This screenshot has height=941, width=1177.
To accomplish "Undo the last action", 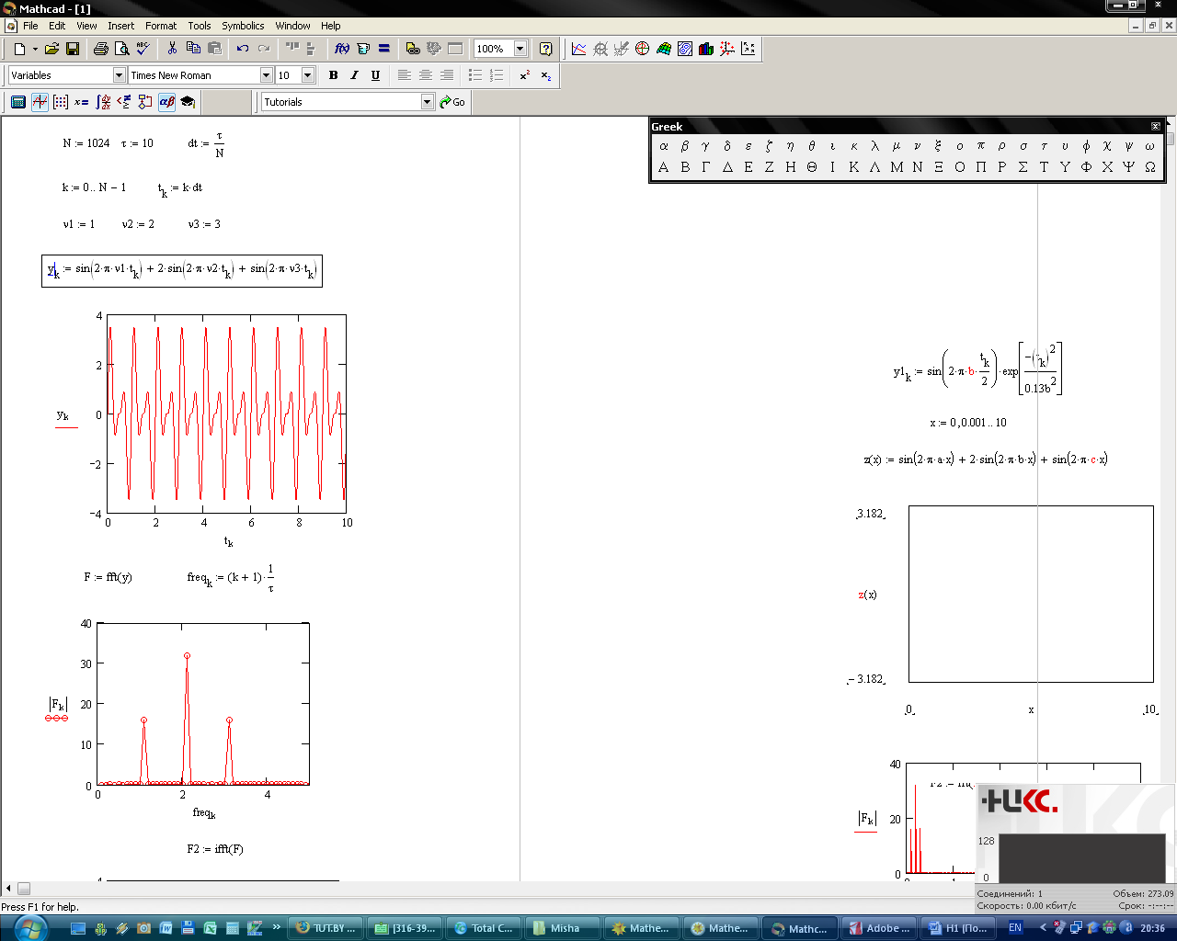I will (x=243, y=49).
